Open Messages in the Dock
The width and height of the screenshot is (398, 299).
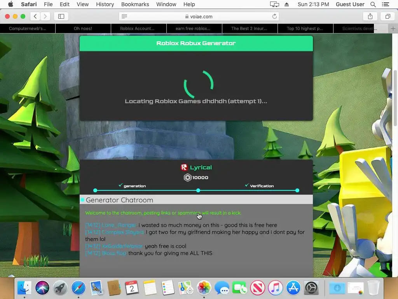tap(222, 288)
